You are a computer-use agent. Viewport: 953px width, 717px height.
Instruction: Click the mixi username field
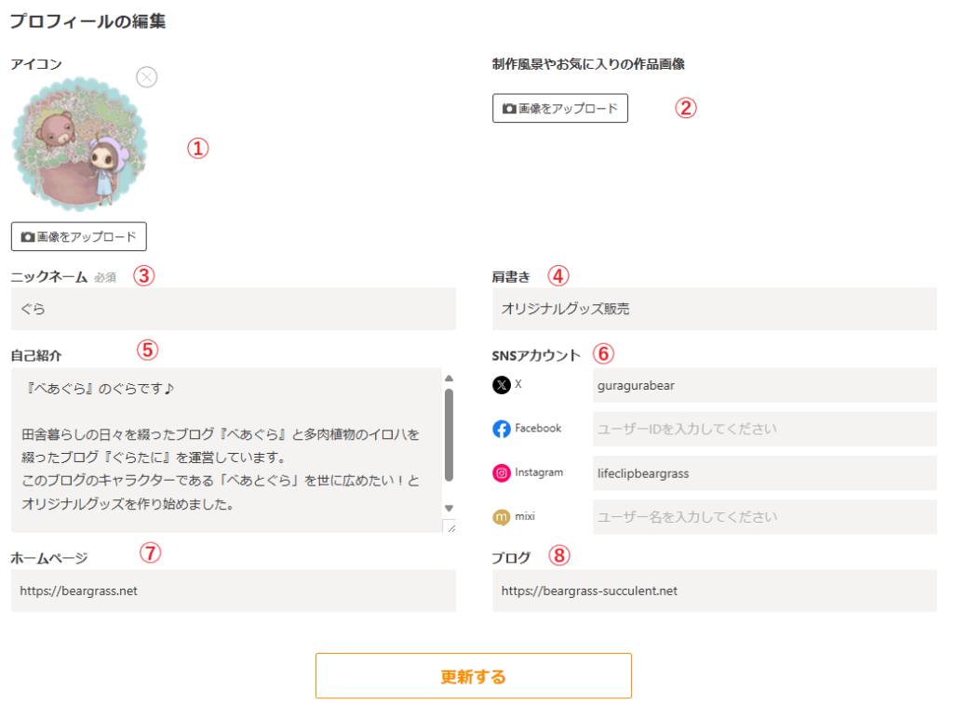click(x=763, y=517)
